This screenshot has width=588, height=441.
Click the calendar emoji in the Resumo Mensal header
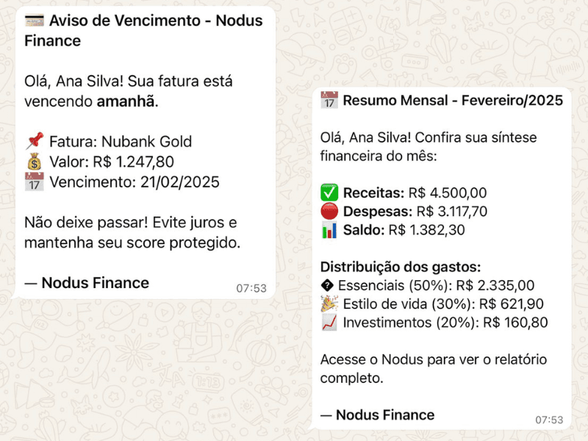[x=329, y=101]
